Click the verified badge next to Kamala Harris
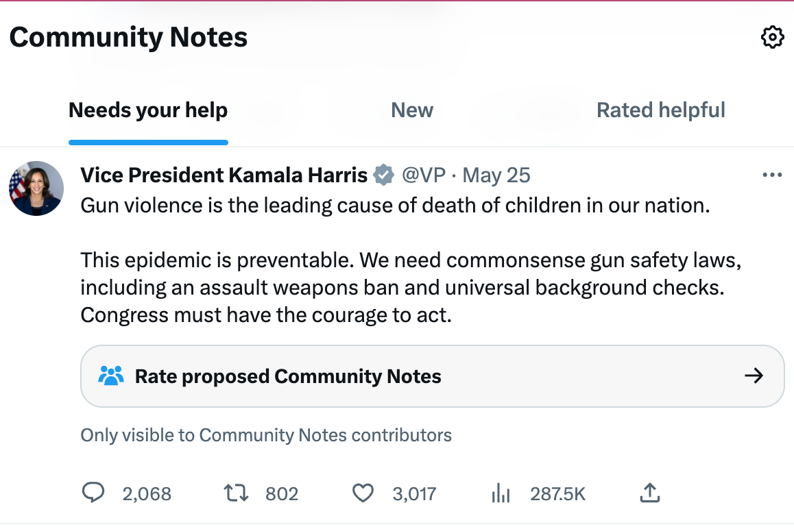 [382, 175]
